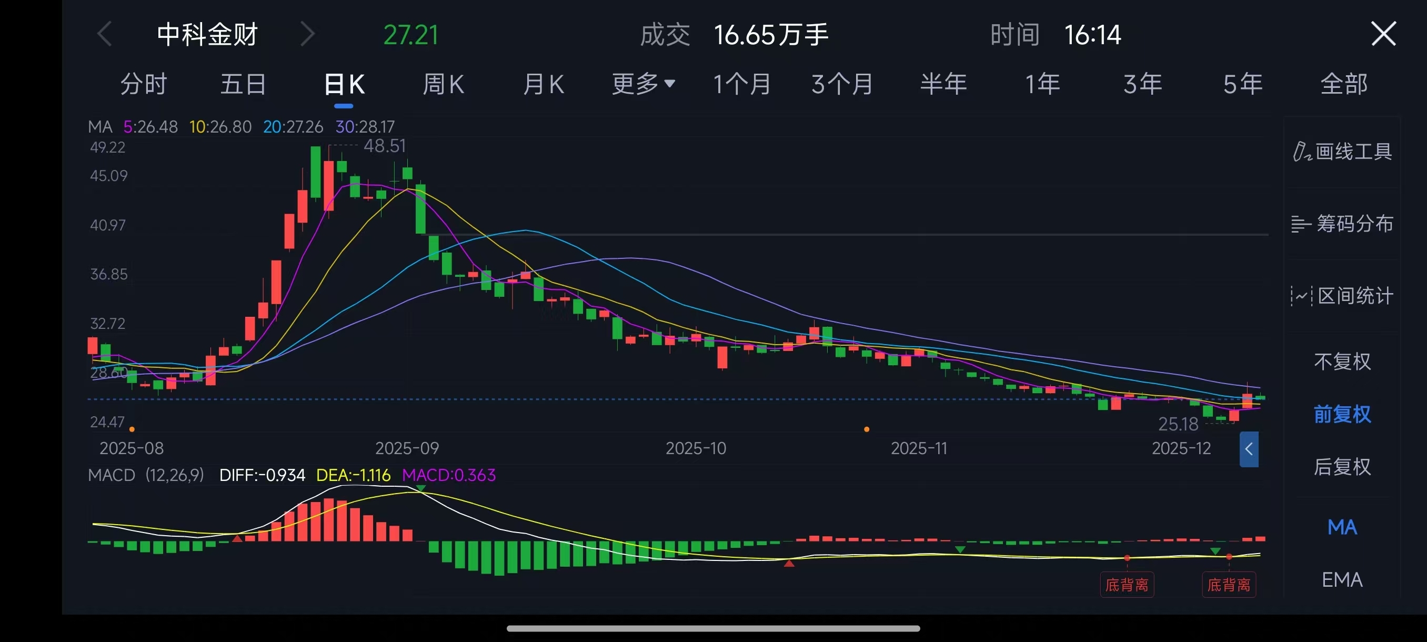
Task: Select 后复权 backward adjustment option
Action: point(1342,467)
